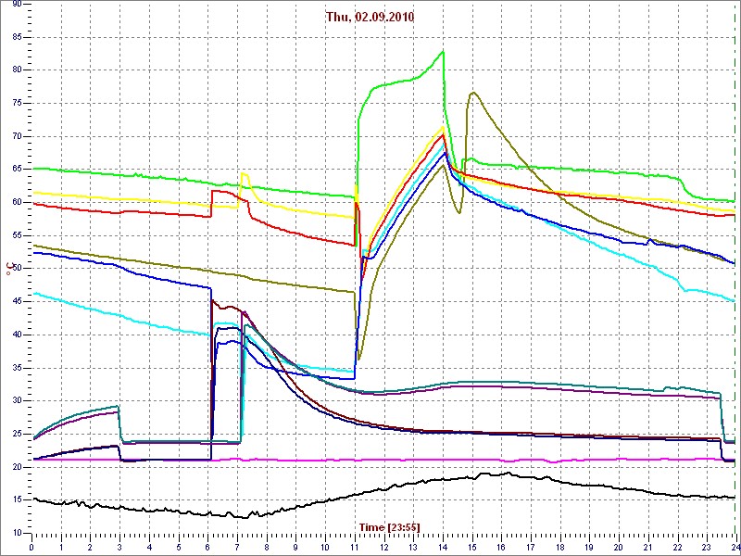Viewport: 741px width, 556px height.
Task: Select the 65 label on the vertical axis
Action: 15,170
